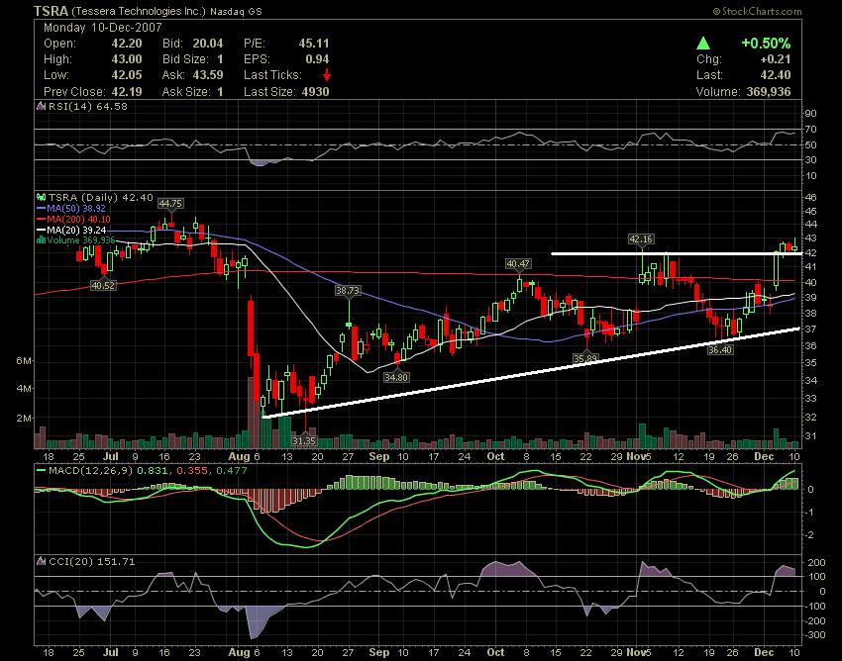Click the small icon beside RSI(14)

click(x=42, y=106)
